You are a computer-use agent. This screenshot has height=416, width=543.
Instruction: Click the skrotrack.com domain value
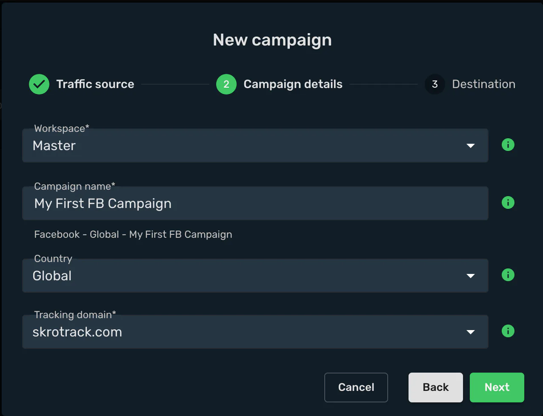77,332
